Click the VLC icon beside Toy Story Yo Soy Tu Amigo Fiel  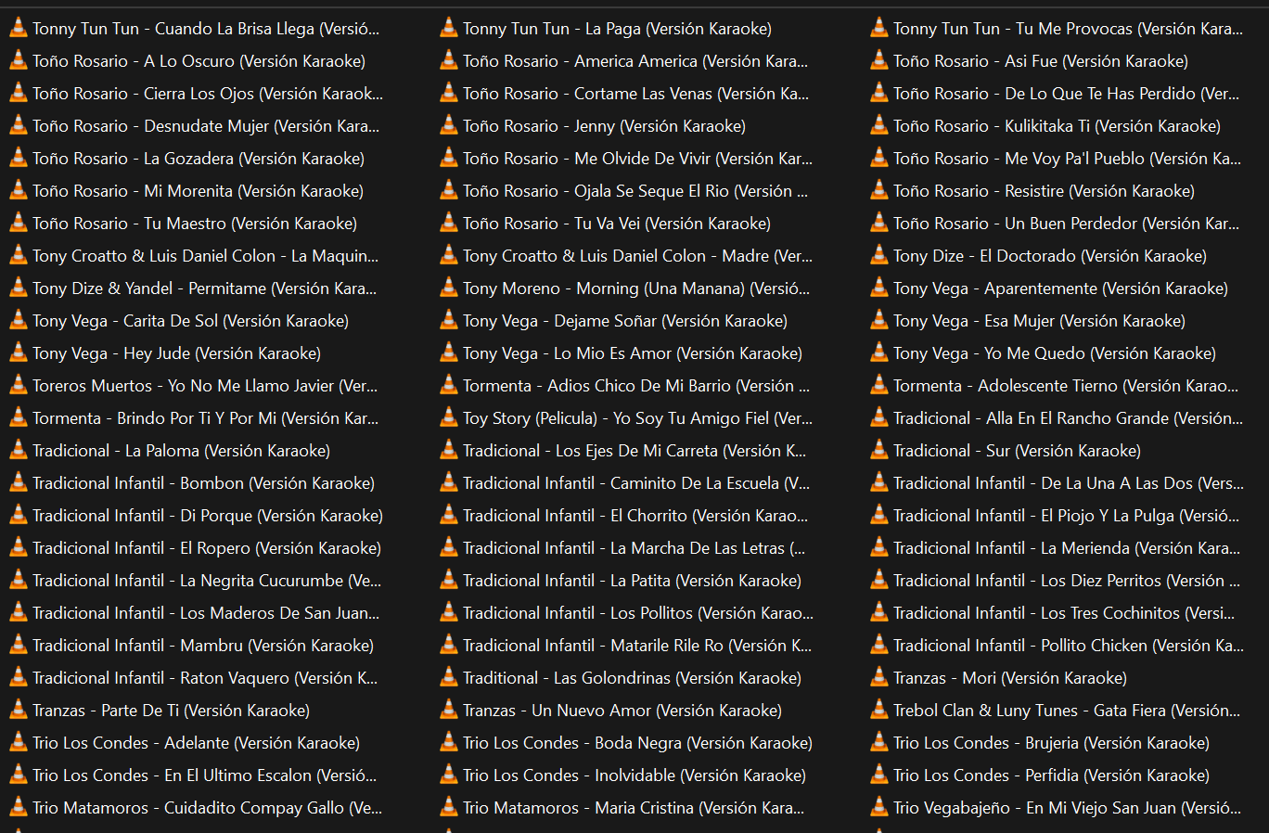(x=449, y=418)
